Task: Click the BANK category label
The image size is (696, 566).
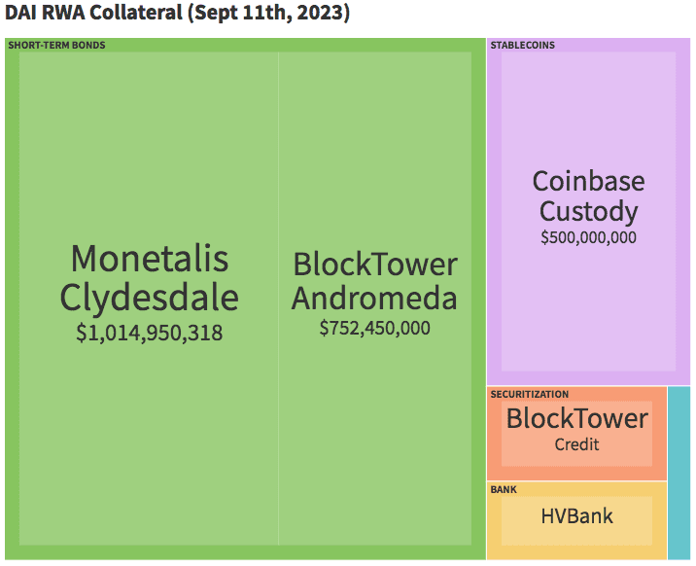Action: (x=504, y=489)
